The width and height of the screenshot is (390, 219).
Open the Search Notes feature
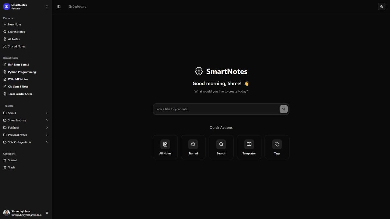(16, 32)
